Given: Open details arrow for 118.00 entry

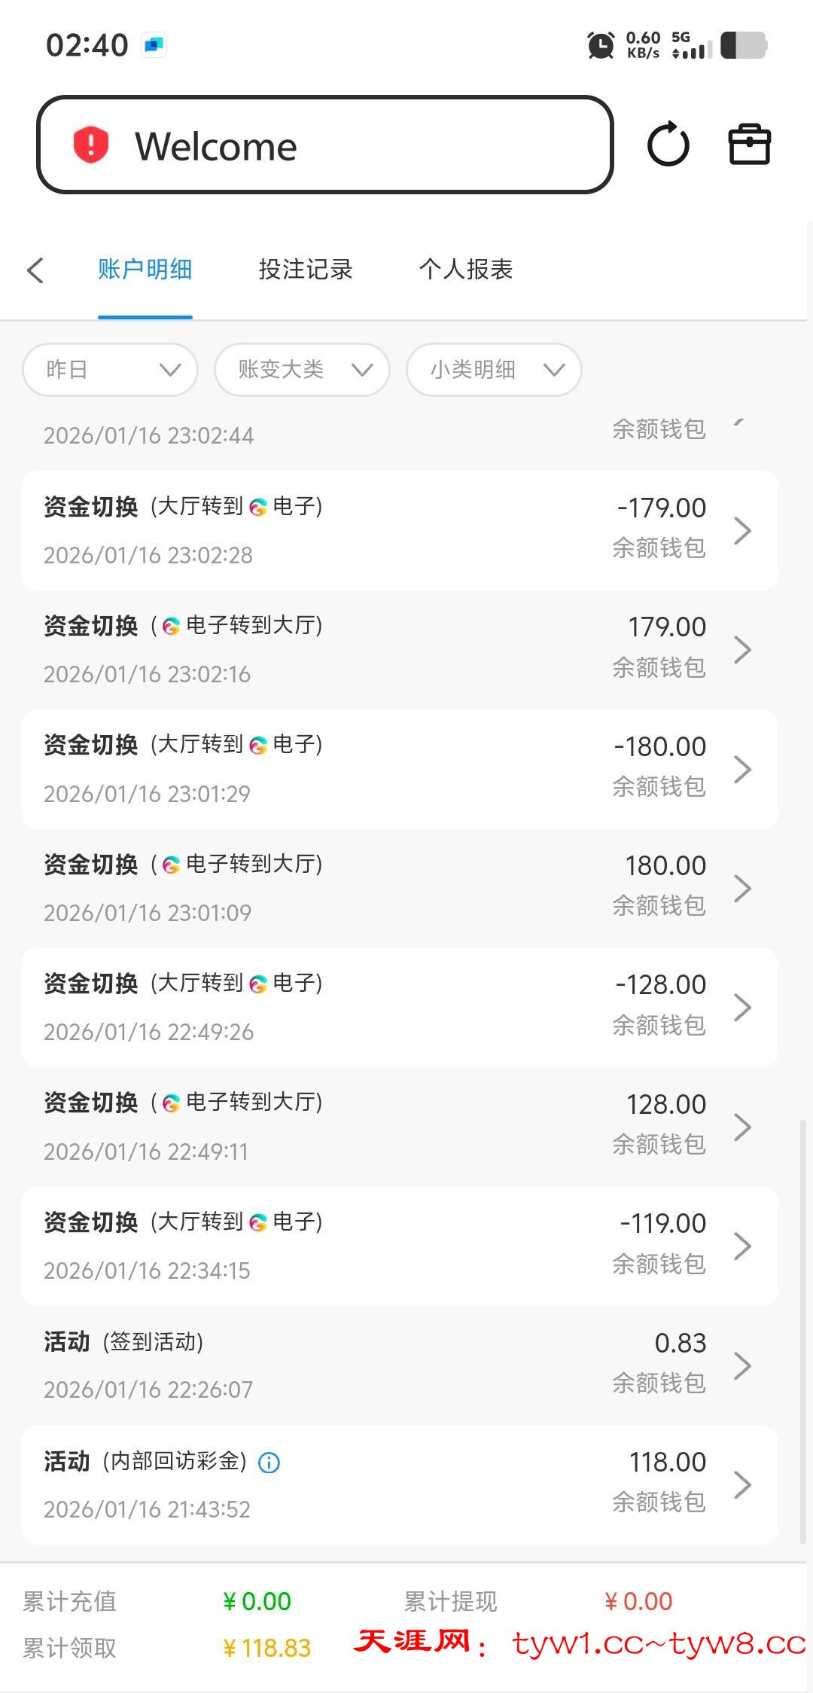Looking at the screenshot, I should pos(742,1484).
